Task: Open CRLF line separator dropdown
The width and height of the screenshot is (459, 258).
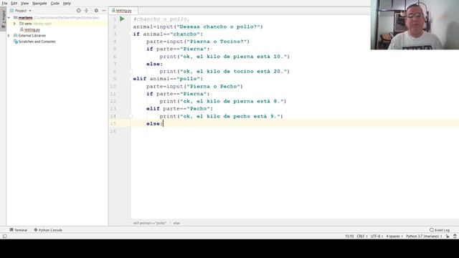Action: point(362,236)
